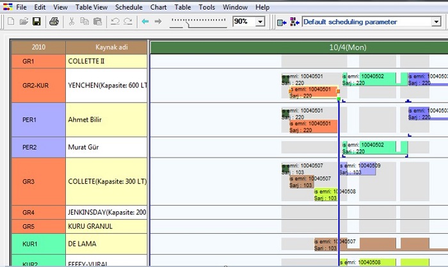The width and height of the screenshot is (448, 267).
Task: Open the Window menu
Action: [235, 7]
